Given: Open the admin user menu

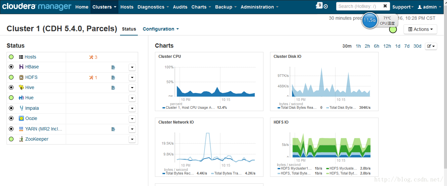Looking at the screenshot, I should (430, 7).
